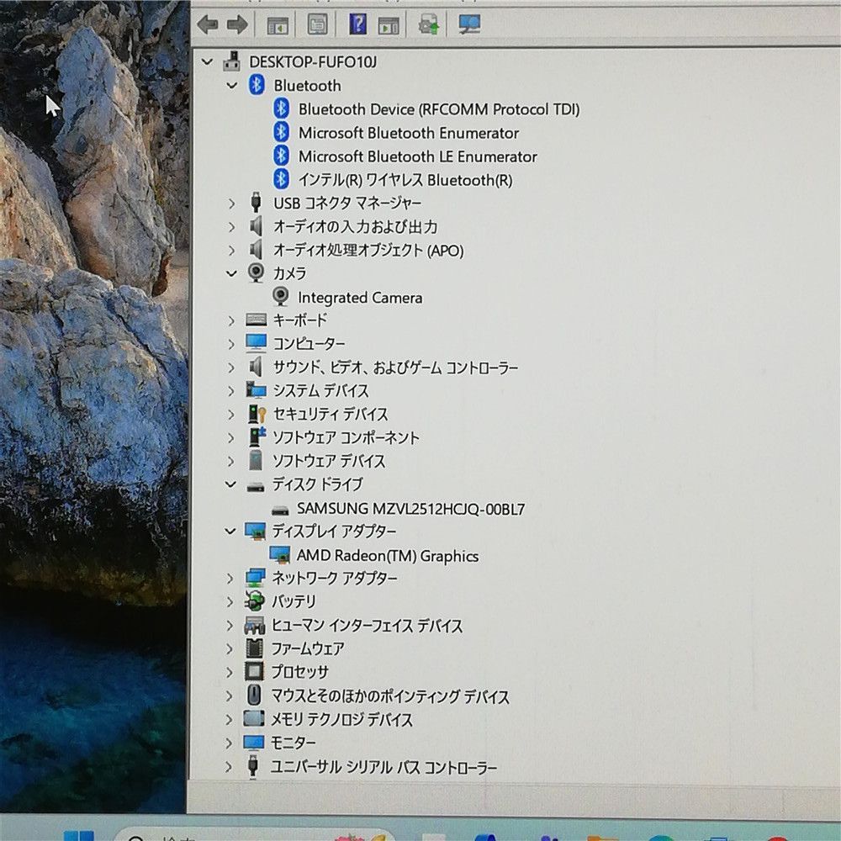Expand the プロセッサ category
841x841 pixels.
pos(231,672)
